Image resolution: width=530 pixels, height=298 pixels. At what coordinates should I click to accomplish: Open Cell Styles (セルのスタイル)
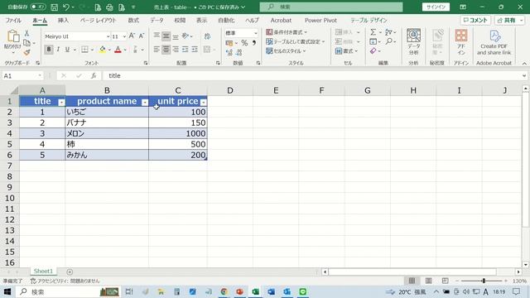(x=286, y=51)
